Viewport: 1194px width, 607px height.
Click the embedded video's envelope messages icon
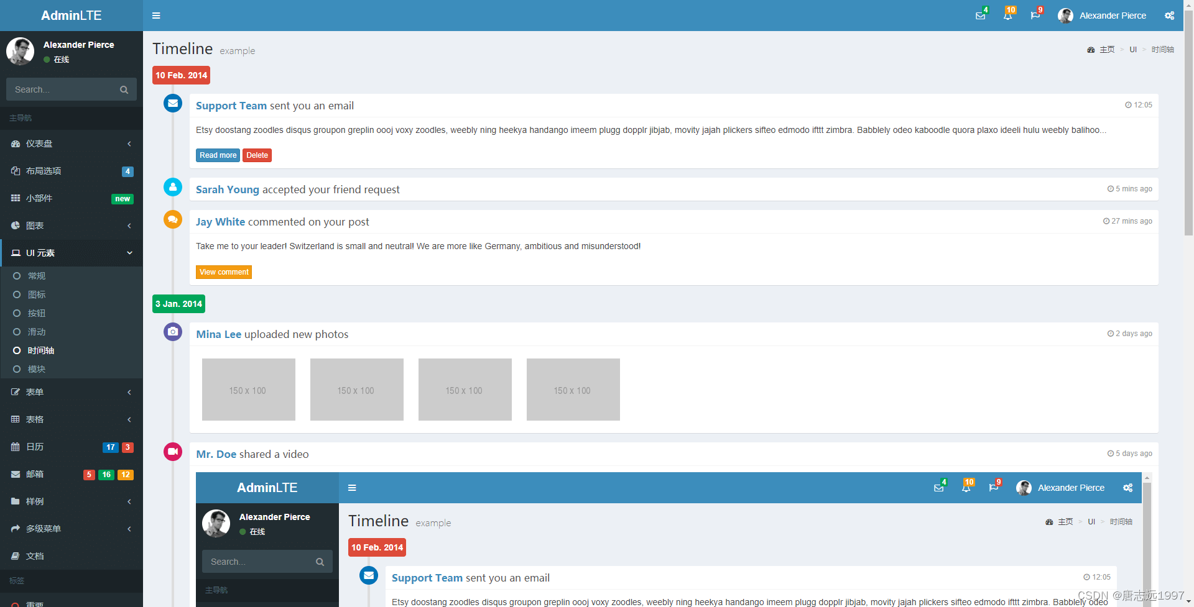pyautogui.click(x=939, y=488)
